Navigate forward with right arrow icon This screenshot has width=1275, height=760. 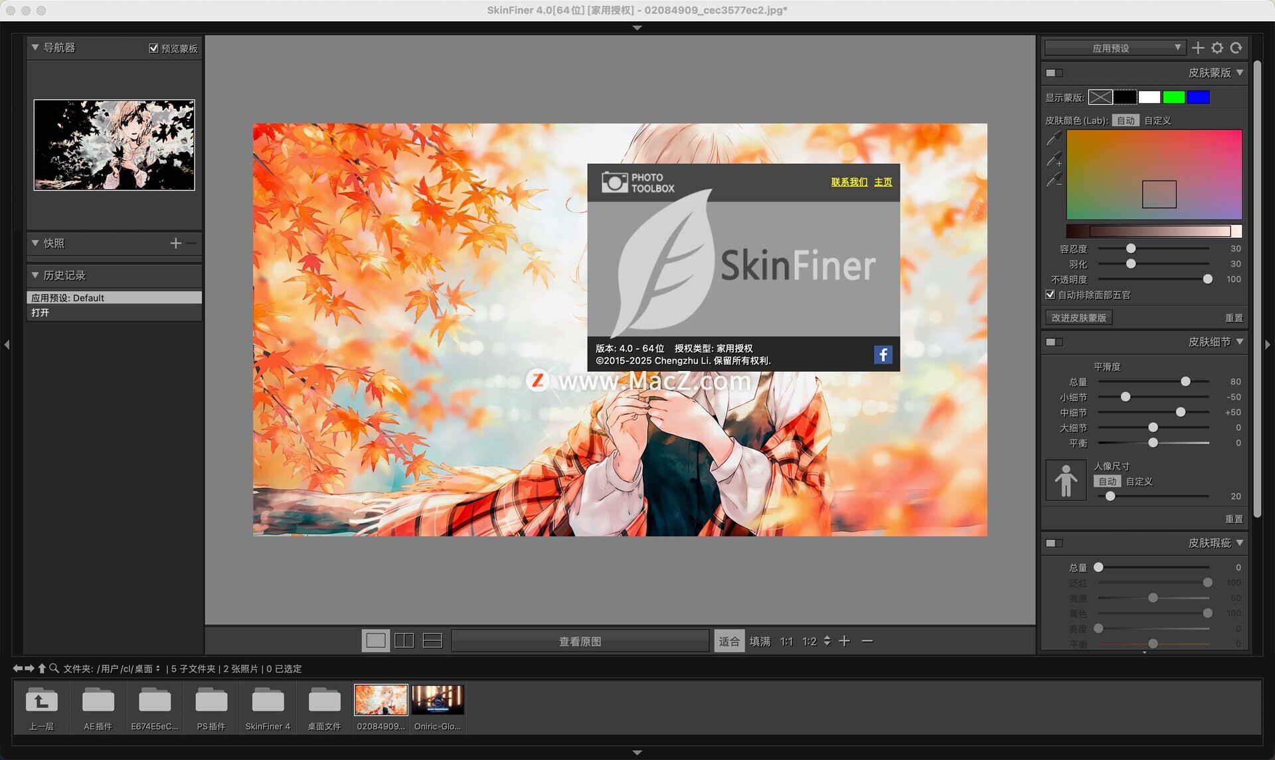click(29, 668)
